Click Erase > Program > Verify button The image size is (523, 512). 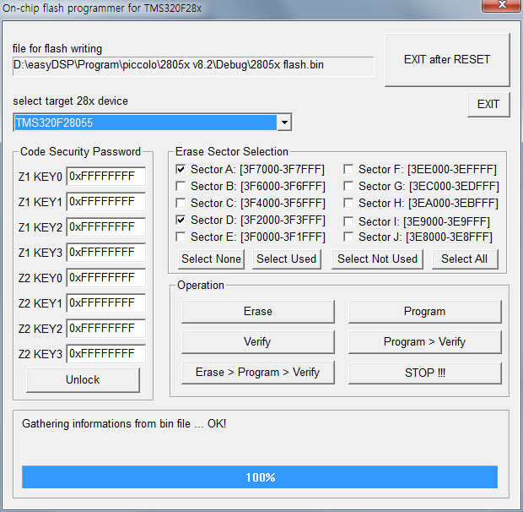[x=258, y=373]
